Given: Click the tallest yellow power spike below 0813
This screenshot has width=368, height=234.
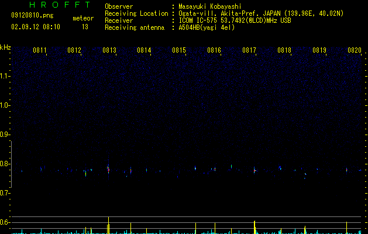Looking at the screenshot, I should click(x=108, y=225).
